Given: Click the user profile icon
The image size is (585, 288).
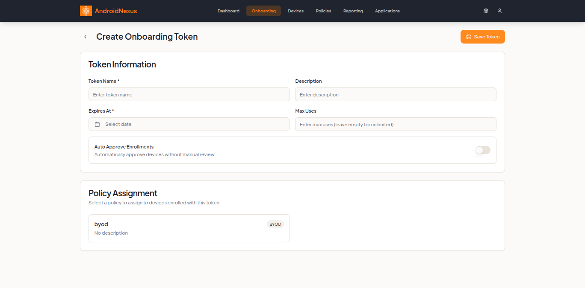Looking at the screenshot, I should point(499,11).
